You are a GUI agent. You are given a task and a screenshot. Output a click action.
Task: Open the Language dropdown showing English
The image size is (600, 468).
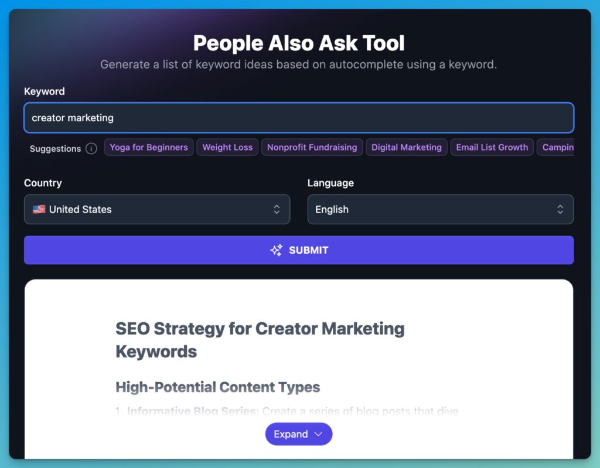(x=440, y=209)
